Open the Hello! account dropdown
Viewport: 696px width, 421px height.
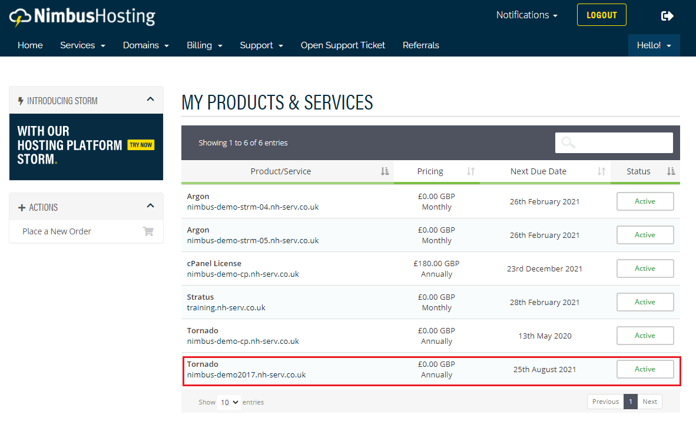[654, 45]
